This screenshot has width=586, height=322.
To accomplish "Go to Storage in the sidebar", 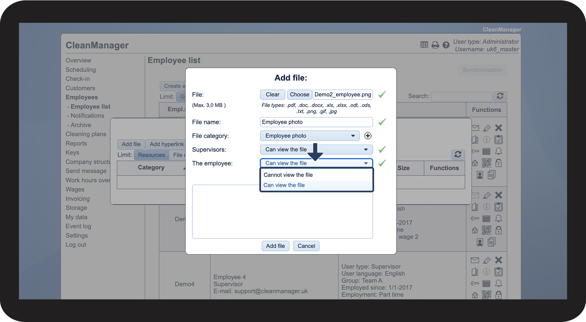I will [x=76, y=208].
